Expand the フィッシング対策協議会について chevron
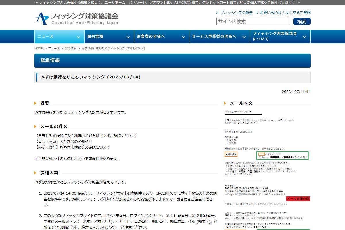The image size is (345, 230). tap(304, 37)
